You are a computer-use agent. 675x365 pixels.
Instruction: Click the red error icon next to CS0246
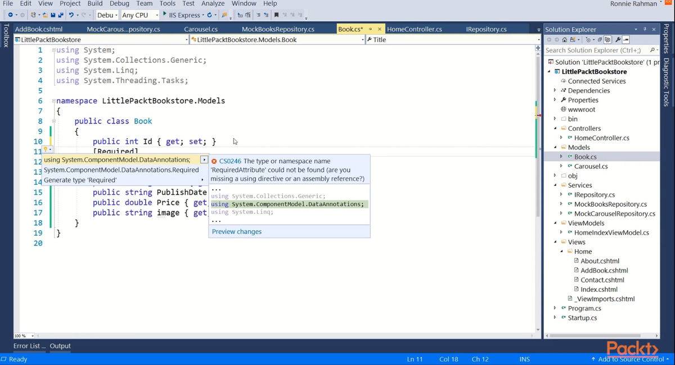coord(214,161)
